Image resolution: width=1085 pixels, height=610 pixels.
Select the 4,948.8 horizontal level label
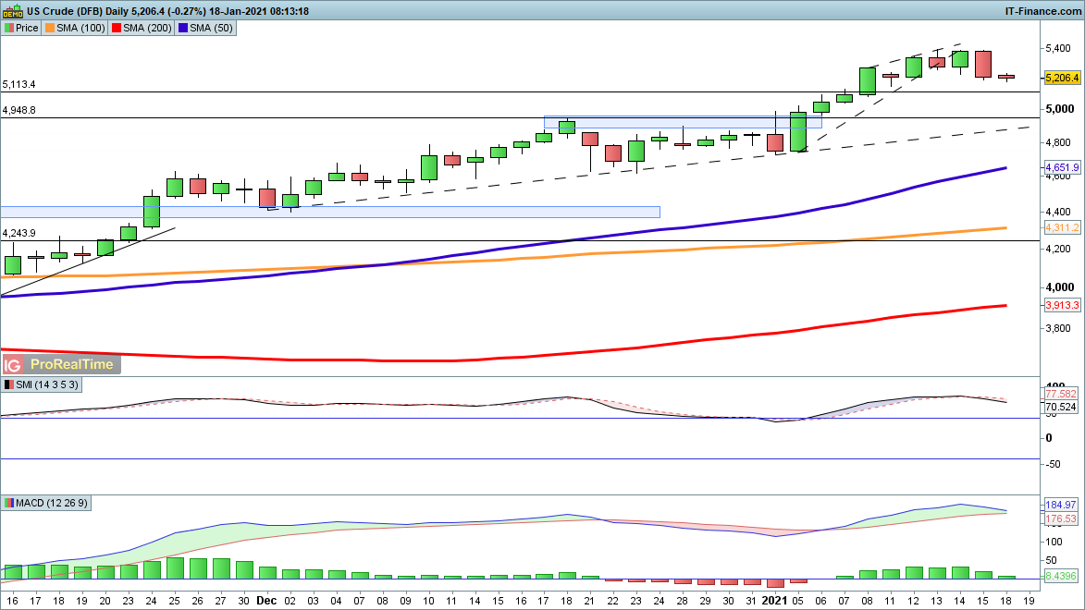tap(19, 110)
